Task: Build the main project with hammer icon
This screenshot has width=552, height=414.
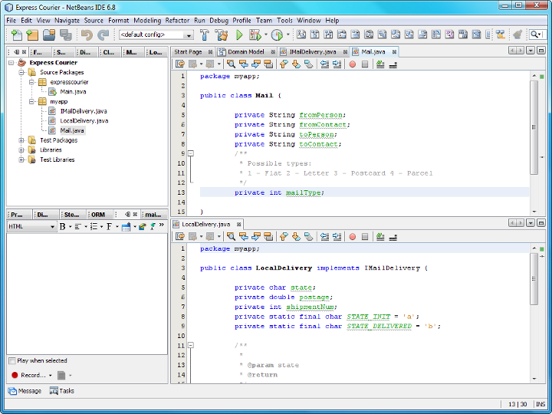Action: pos(204,34)
